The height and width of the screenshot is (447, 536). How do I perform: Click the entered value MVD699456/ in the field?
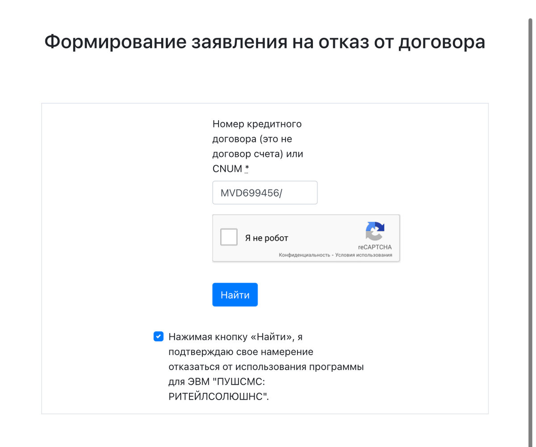point(251,193)
